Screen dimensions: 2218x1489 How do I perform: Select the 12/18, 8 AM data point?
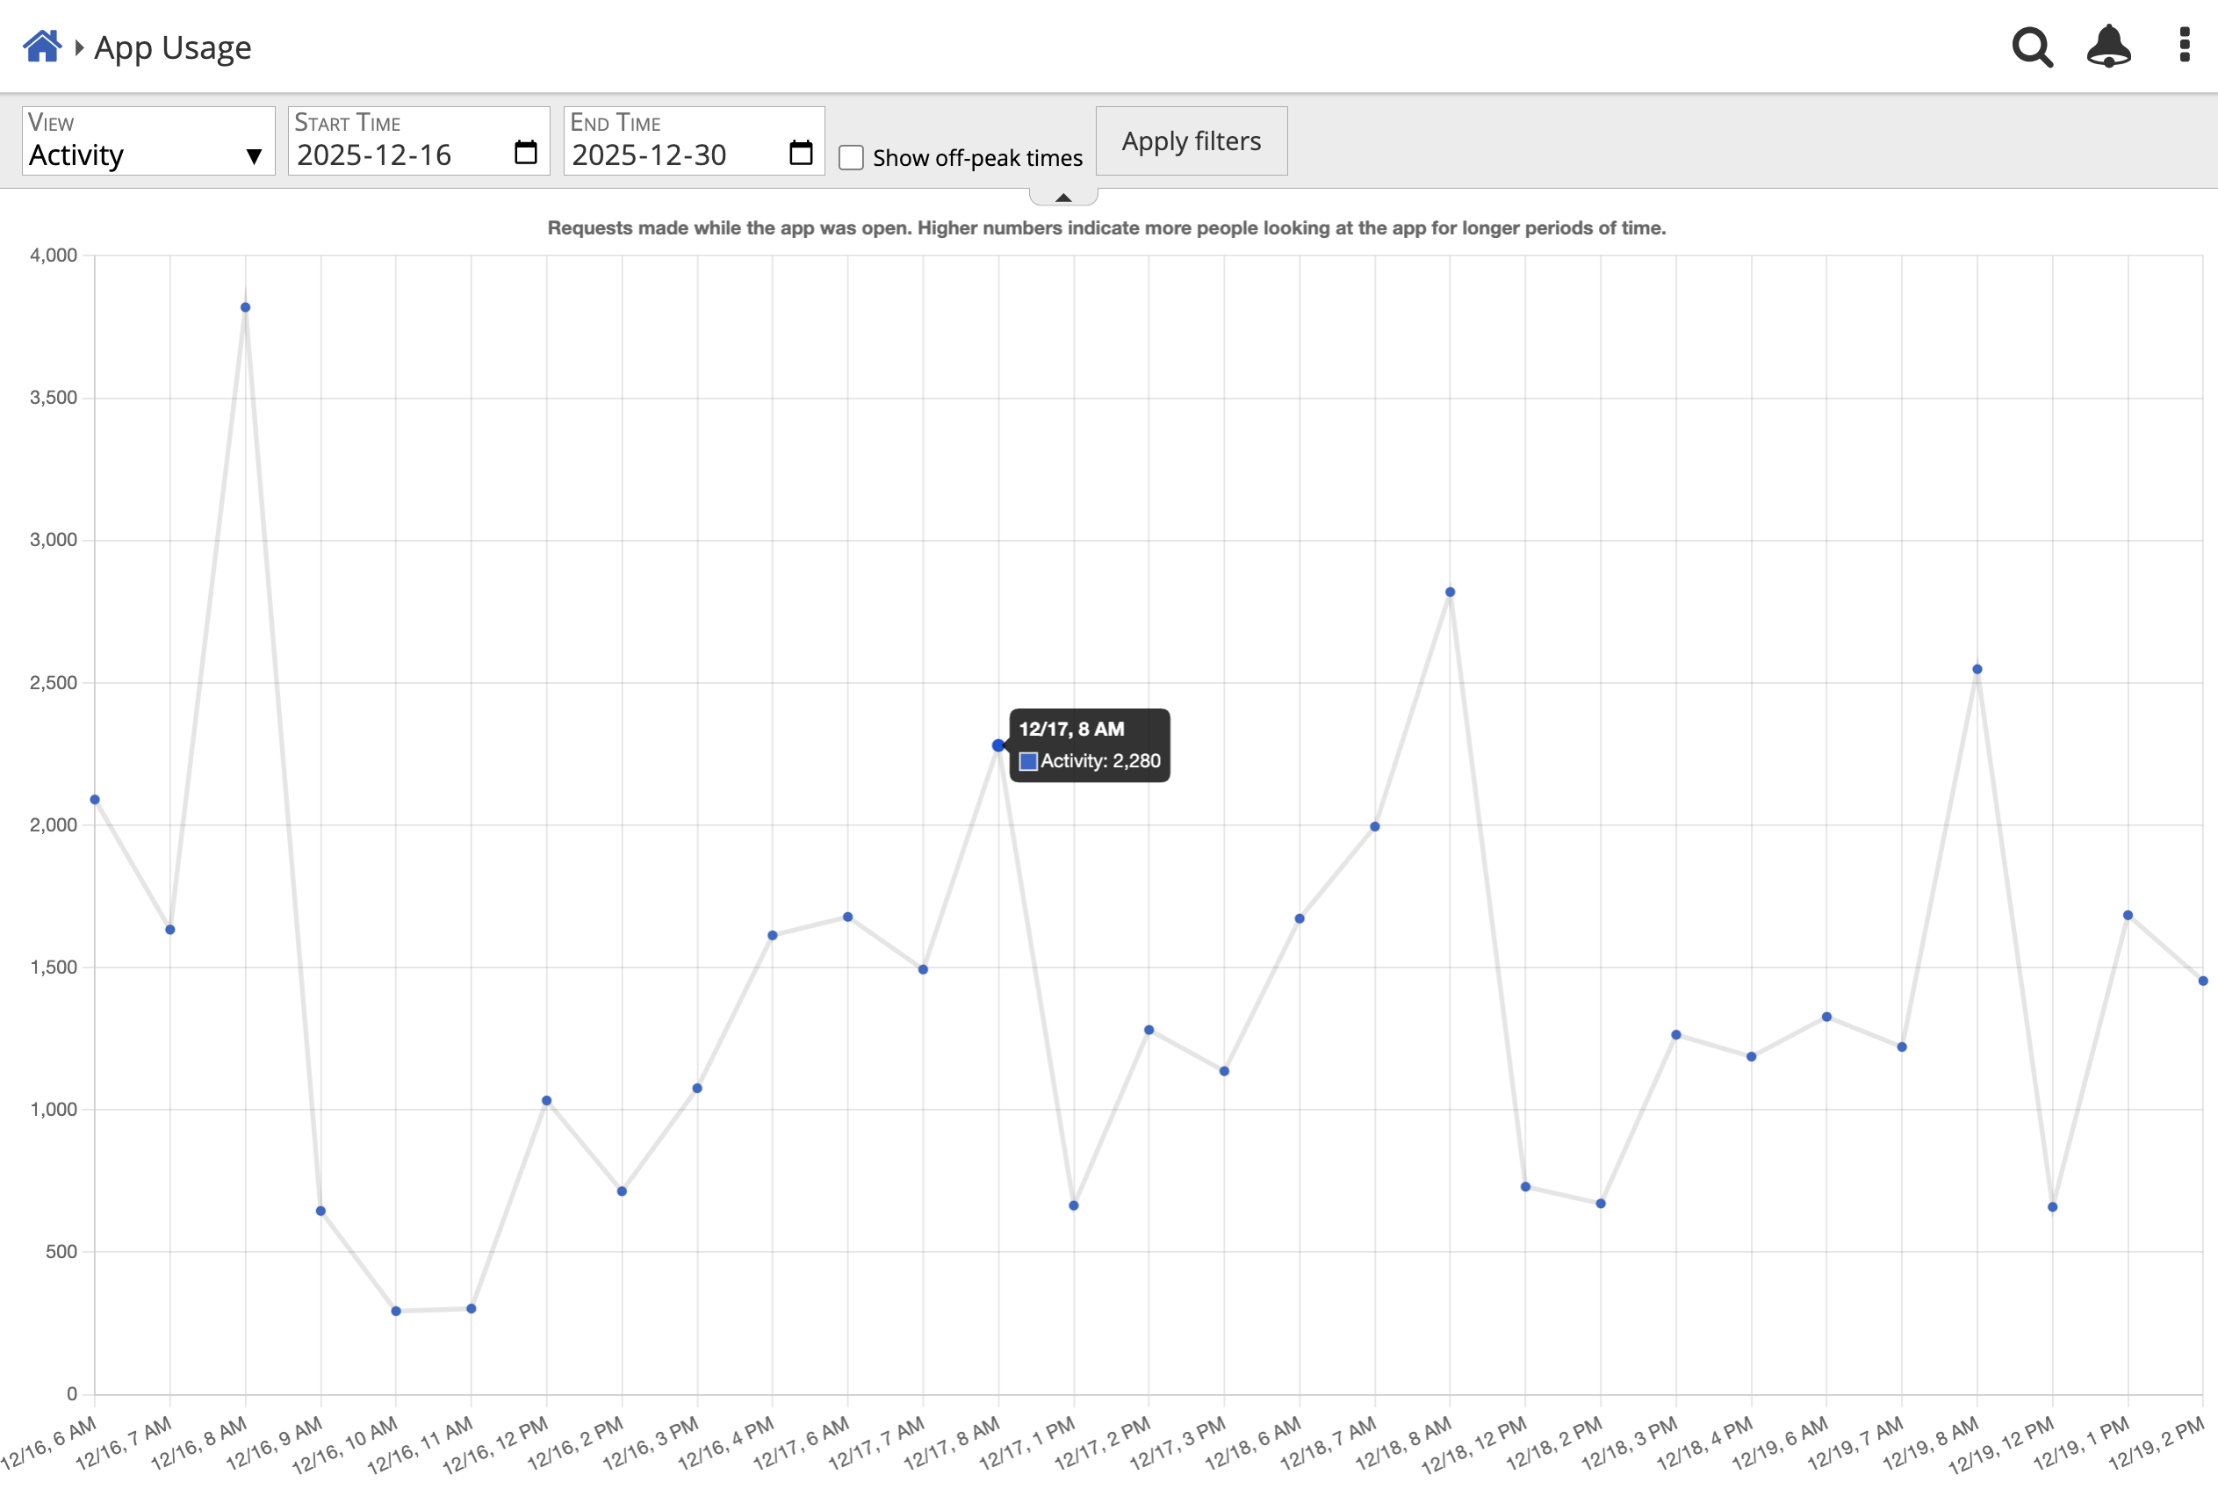tap(1450, 593)
